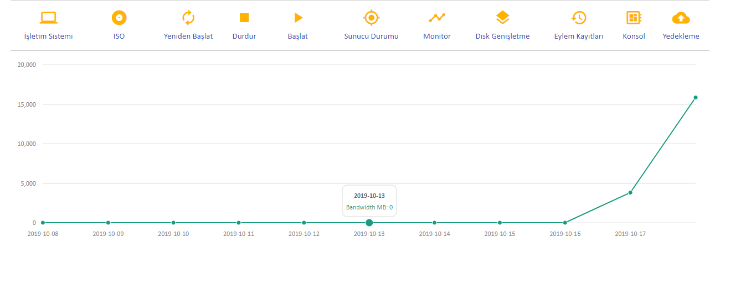
Task: Click the Sunucu Durumu text link
Action: 372,36
